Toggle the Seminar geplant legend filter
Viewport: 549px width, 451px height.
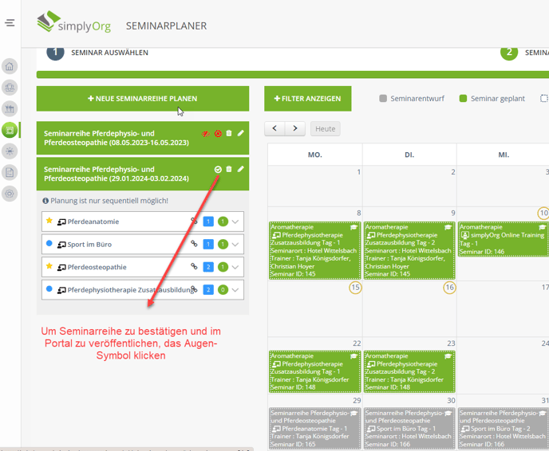pyautogui.click(x=463, y=99)
